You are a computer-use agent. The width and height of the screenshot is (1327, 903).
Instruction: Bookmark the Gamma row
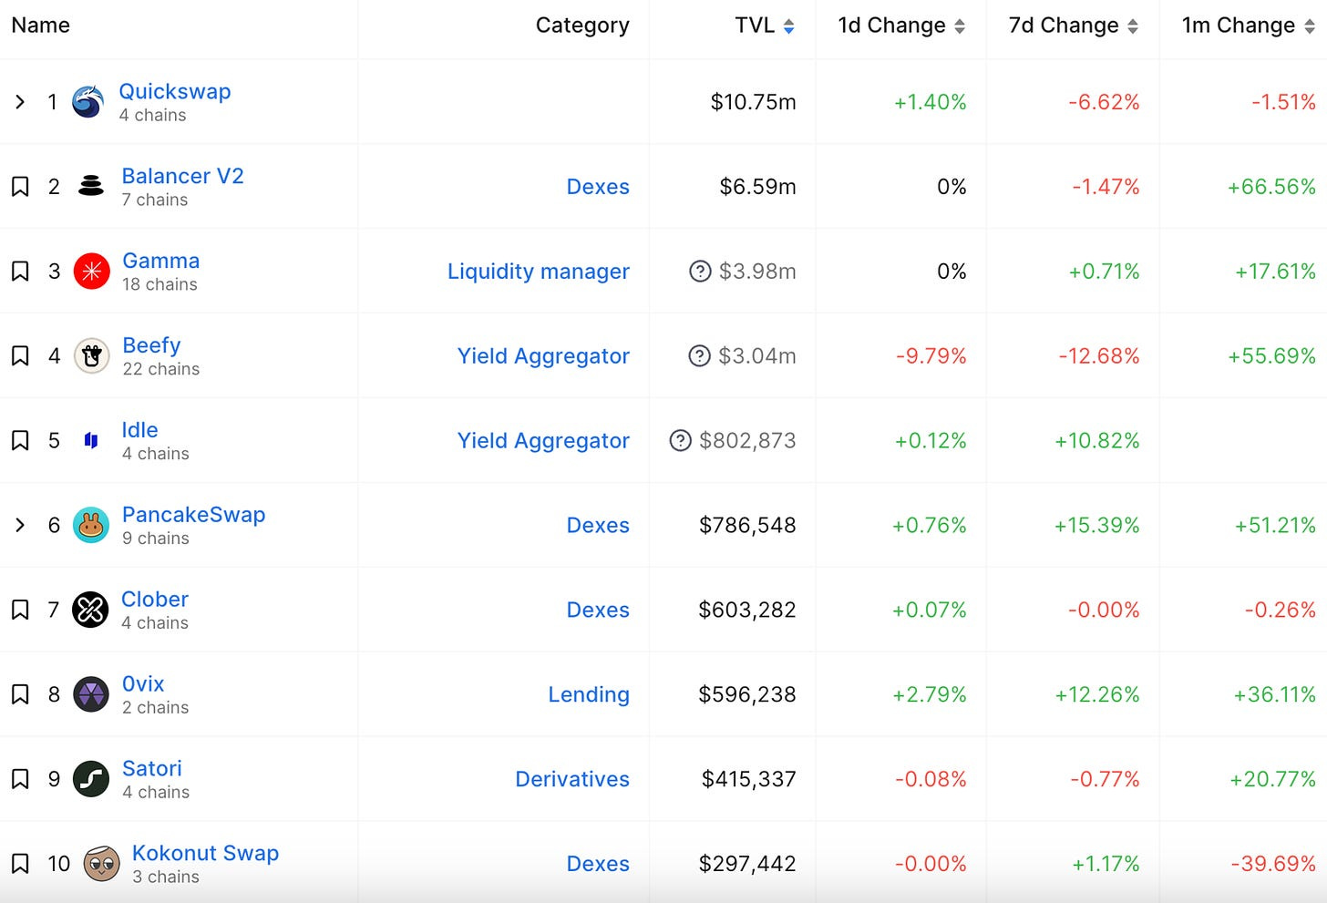pyautogui.click(x=20, y=272)
